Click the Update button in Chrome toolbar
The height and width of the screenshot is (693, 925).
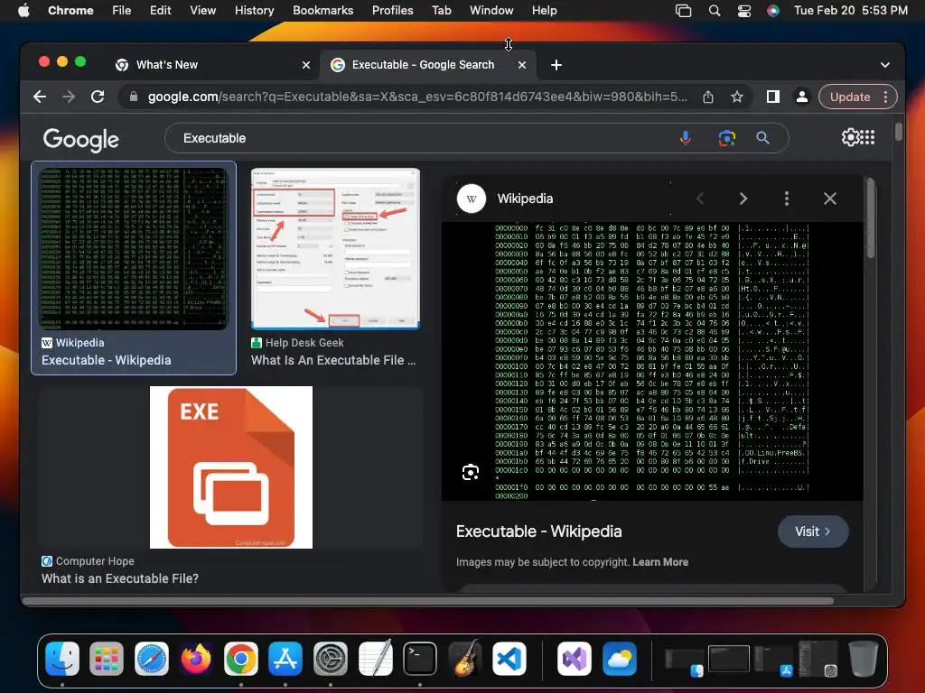[849, 97]
